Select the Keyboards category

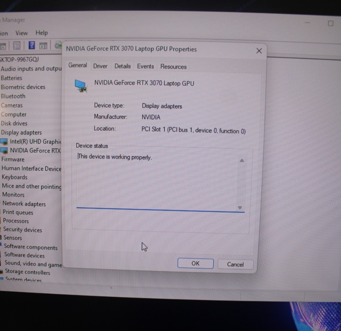(x=15, y=177)
